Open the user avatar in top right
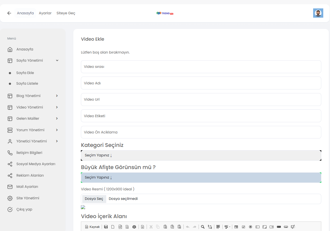330x231 pixels. tap(318, 13)
